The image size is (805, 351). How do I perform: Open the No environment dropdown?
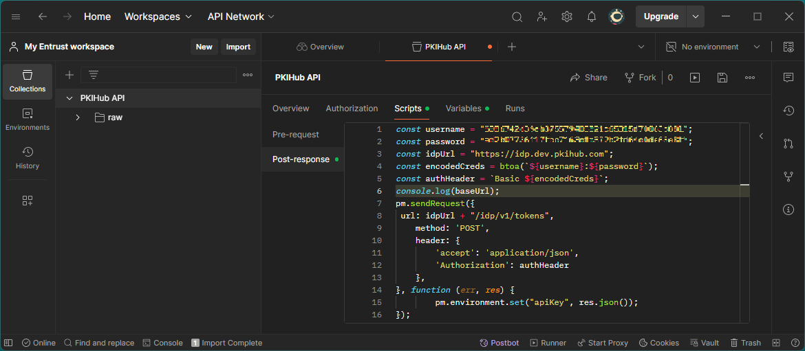(713, 47)
